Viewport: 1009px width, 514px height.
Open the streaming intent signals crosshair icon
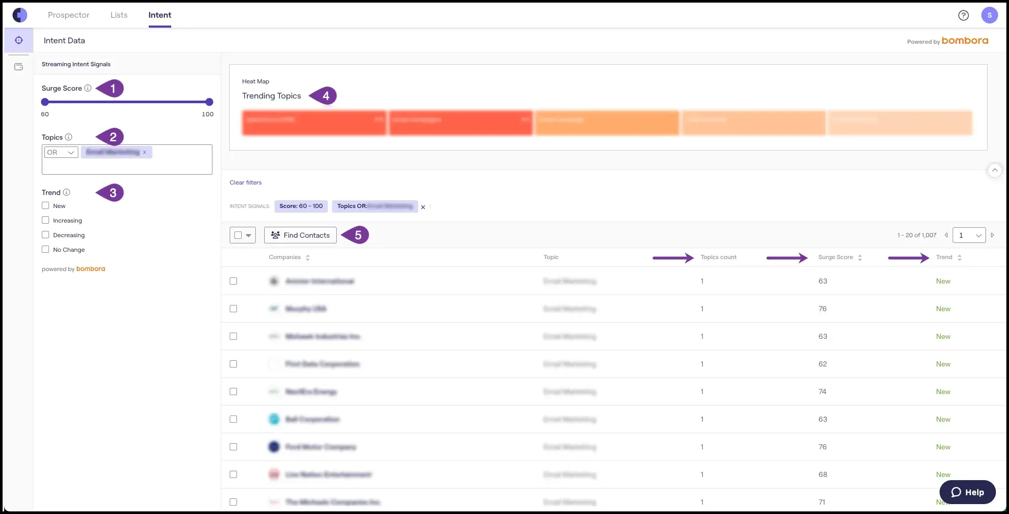click(19, 40)
